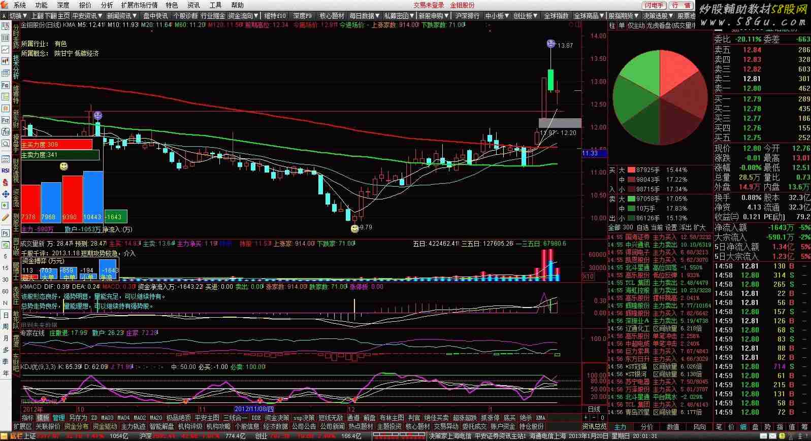
Task: Expand the 新闻资讯 dropdown
Action: click(x=122, y=16)
